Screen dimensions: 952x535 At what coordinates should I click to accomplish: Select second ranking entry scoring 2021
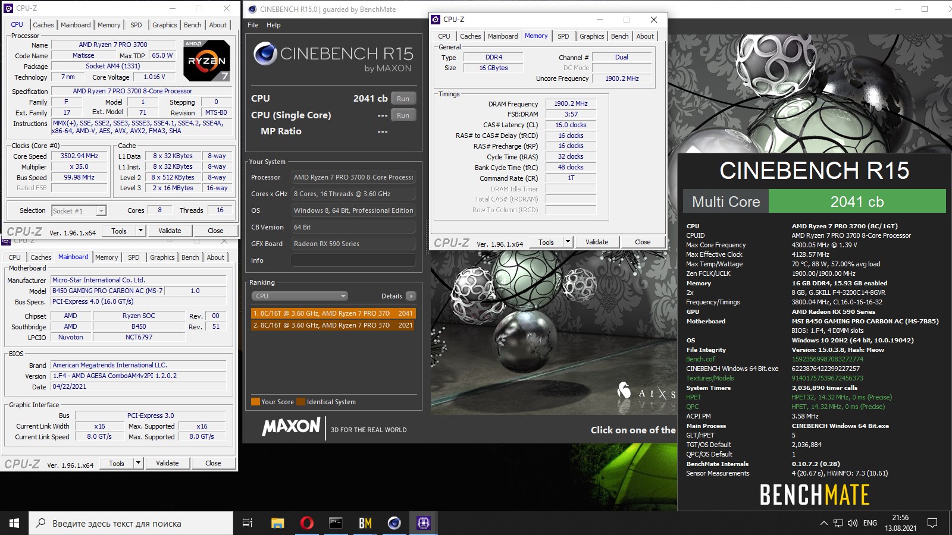pos(333,325)
